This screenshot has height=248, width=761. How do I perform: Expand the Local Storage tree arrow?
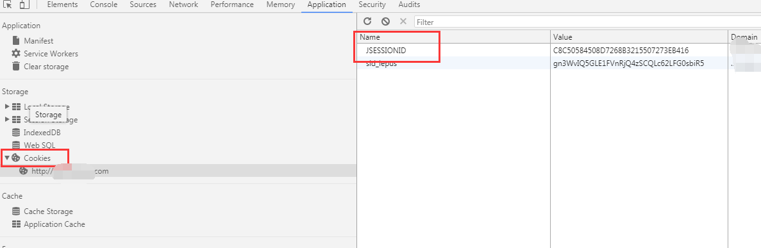point(7,106)
